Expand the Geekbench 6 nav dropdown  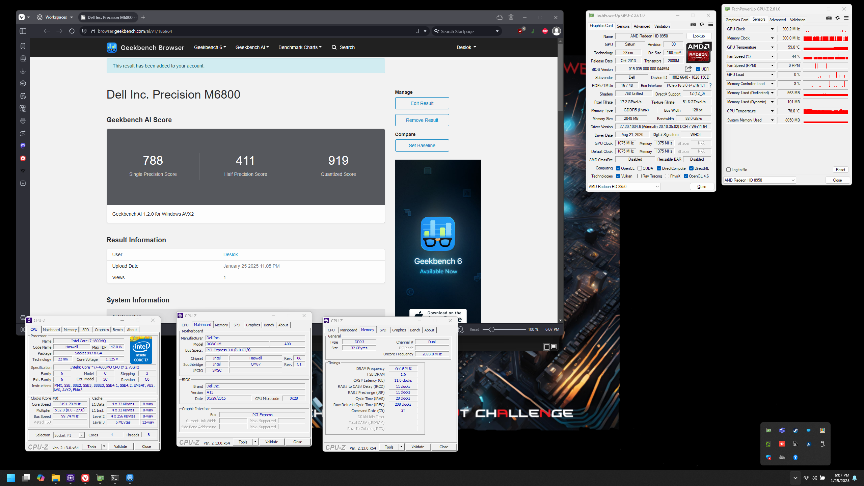pos(210,47)
